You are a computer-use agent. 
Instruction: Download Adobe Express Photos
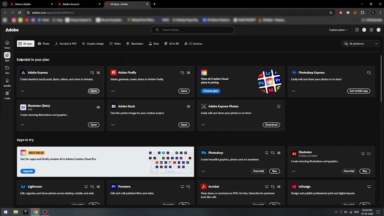coord(271,125)
